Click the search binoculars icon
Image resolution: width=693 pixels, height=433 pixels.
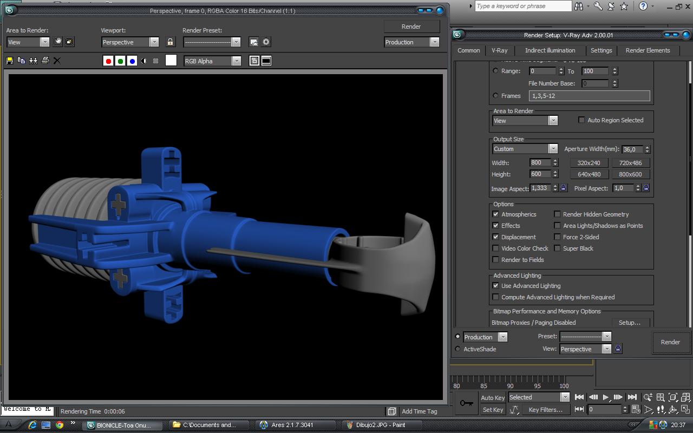point(579,6)
